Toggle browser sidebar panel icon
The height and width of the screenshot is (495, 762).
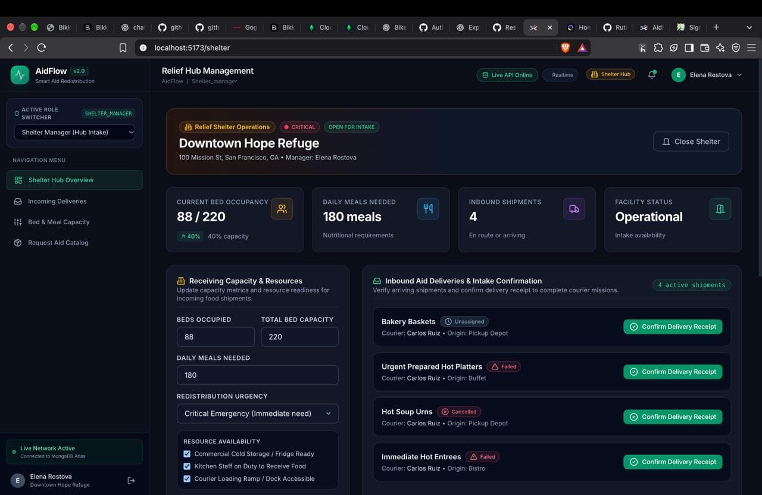pos(689,48)
